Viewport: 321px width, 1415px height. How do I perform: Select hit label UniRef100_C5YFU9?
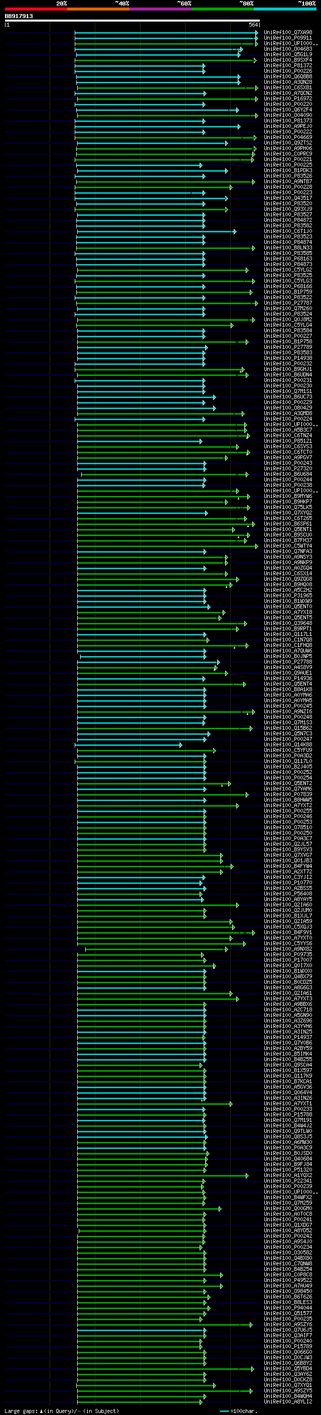(288, 750)
